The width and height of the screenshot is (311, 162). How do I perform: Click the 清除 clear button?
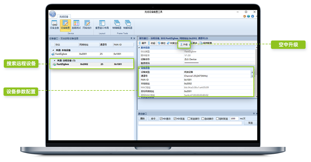pyautogui.click(x=142, y=119)
